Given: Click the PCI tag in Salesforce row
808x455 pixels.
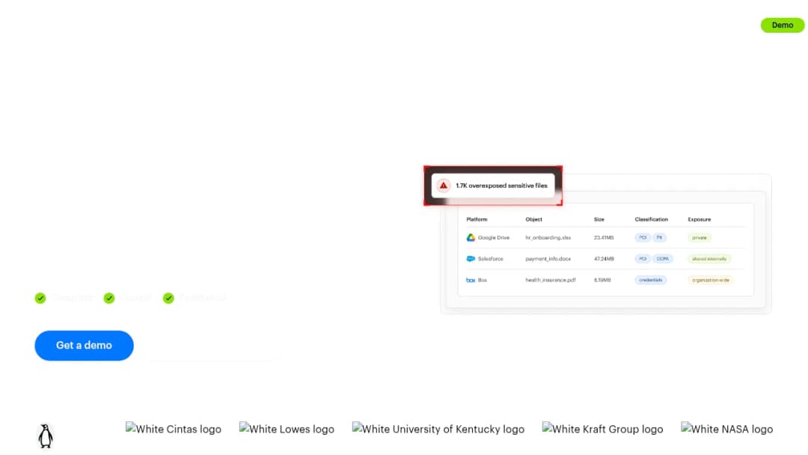Looking at the screenshot, I should pyautogui.click(x=643, y=259).
